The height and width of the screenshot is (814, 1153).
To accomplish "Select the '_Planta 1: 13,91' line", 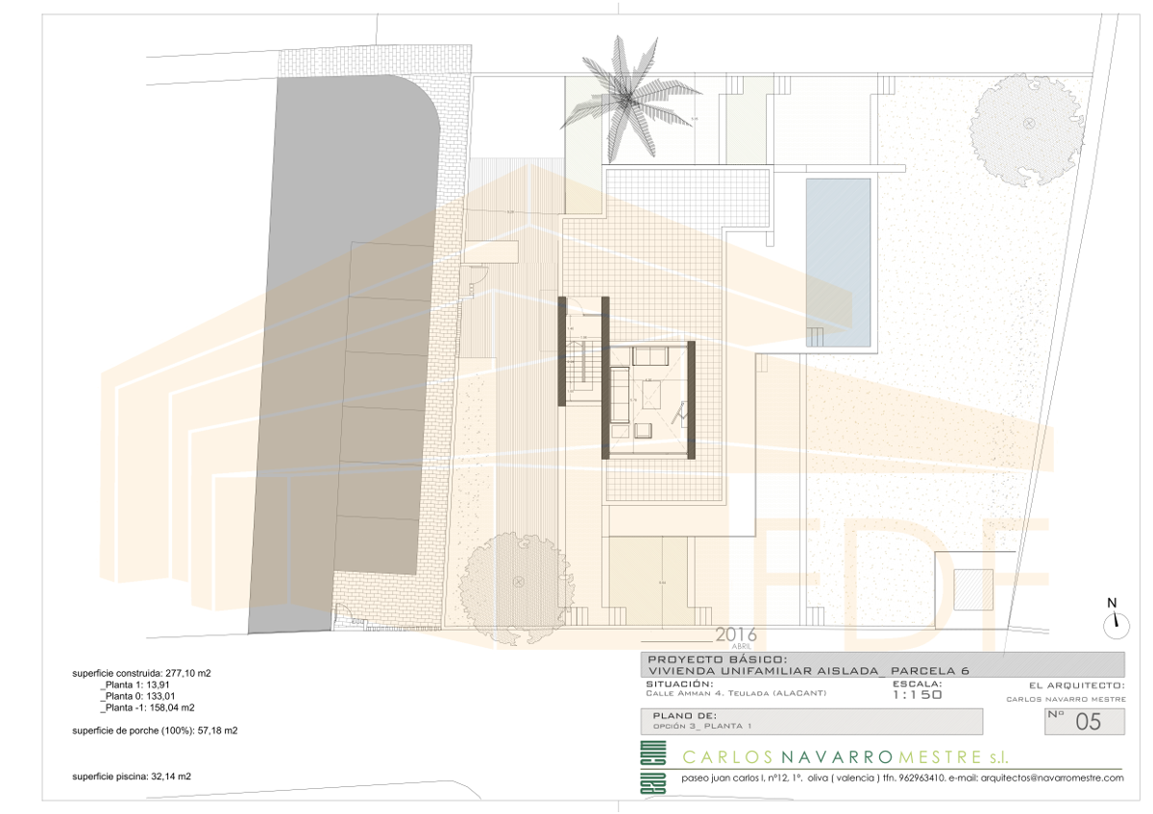I will pos(134,685).
